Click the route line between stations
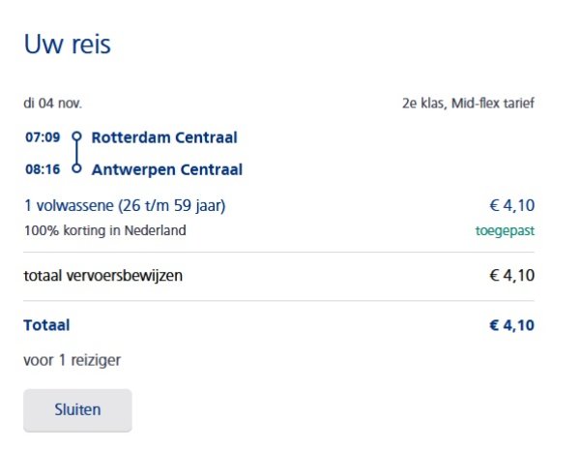This screenshot has width=580, height=451. point(76,153)
